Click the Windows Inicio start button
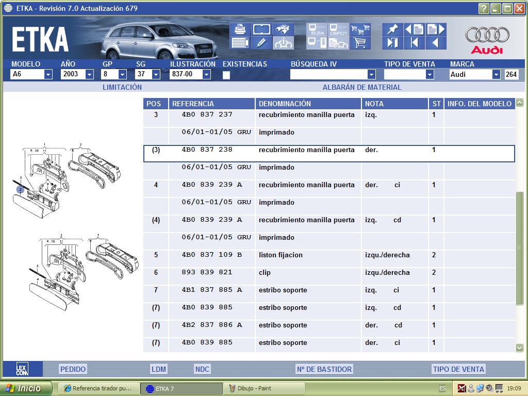The image size is (528, 396). click(26, 388)
